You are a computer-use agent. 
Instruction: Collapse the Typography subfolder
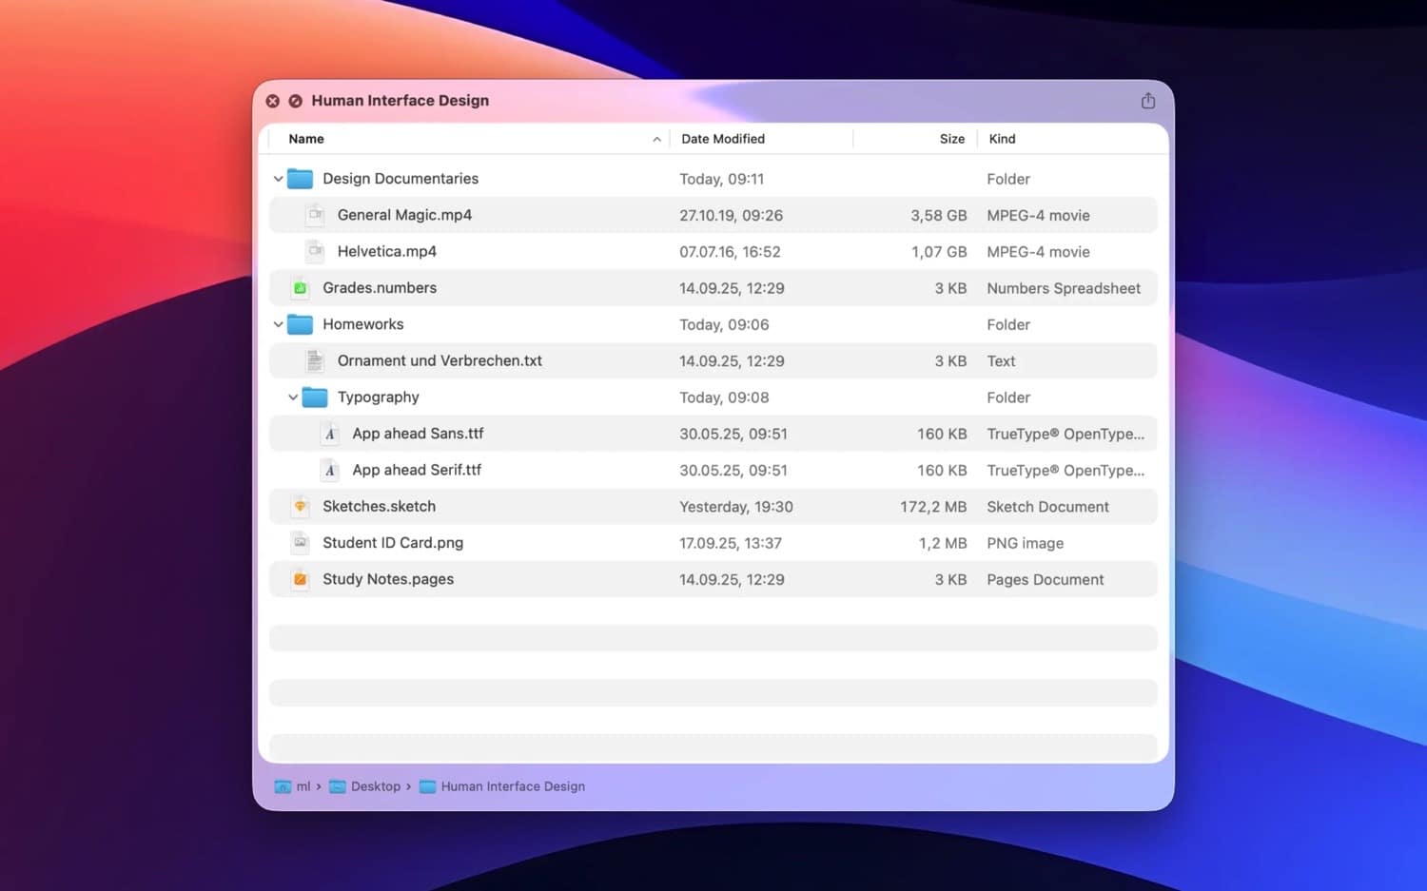pyautogui.click(x=293, y=397)
